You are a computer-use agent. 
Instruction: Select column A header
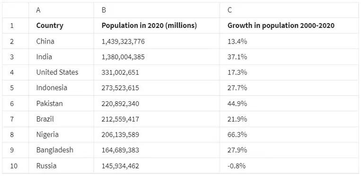pyautogui.click(x=61, y=10)
